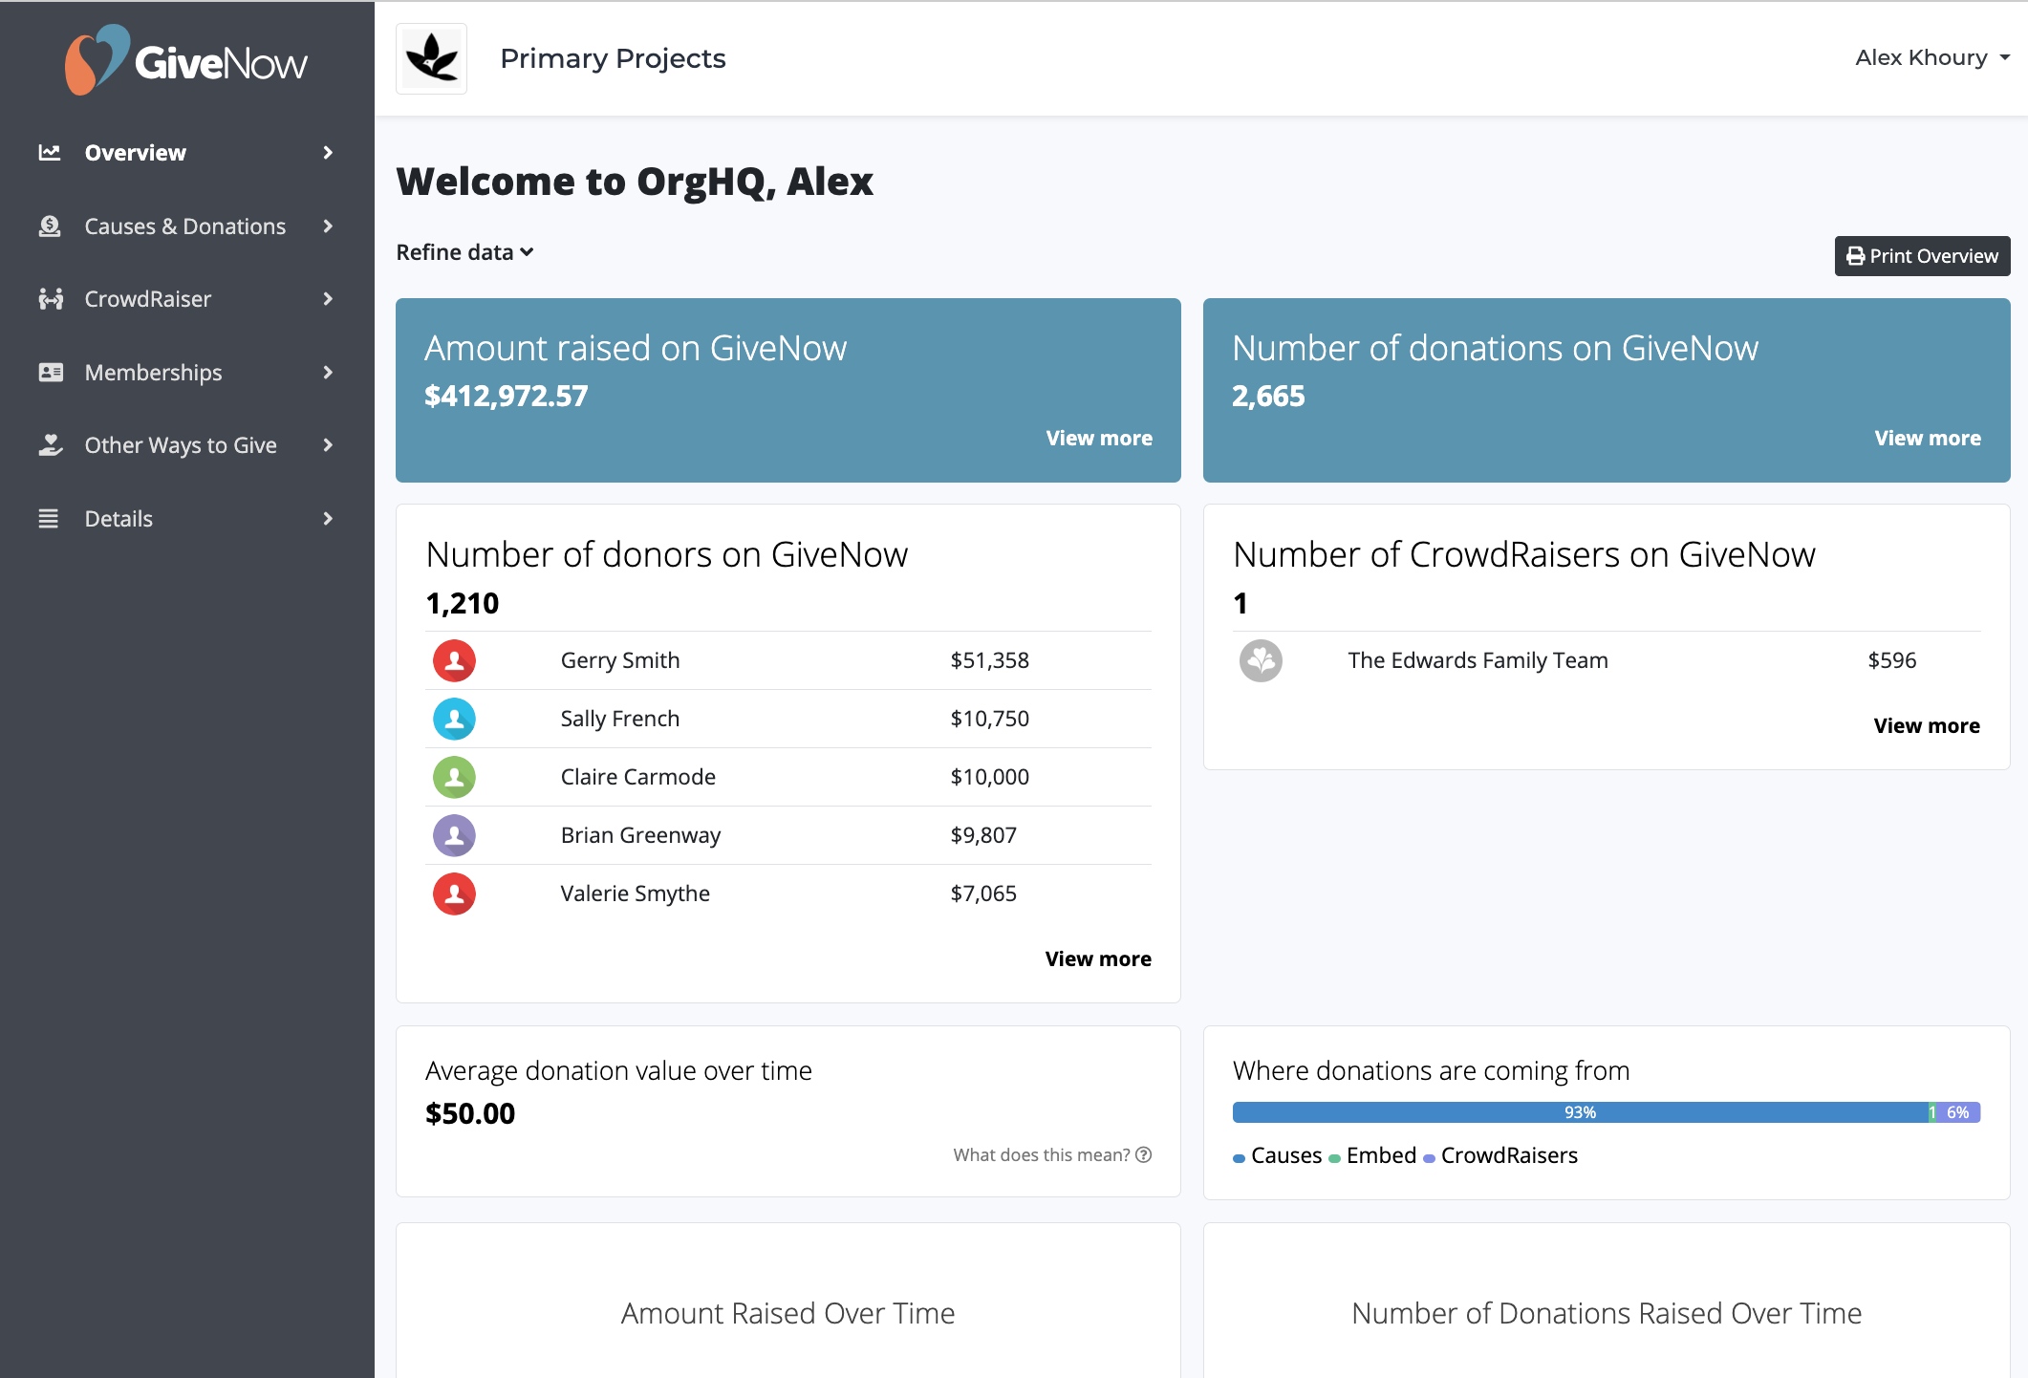Image resolution: width=2028 pixels, height=1378 pixels.
Task: Open the Alex Khoury user menu
Action: tap(1931, 57)
